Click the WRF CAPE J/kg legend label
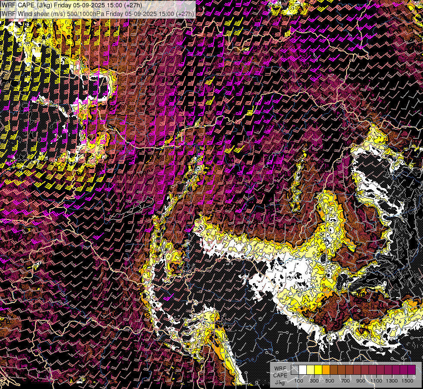423x389 pixels. pyautogui.click(x=280, y=376)
